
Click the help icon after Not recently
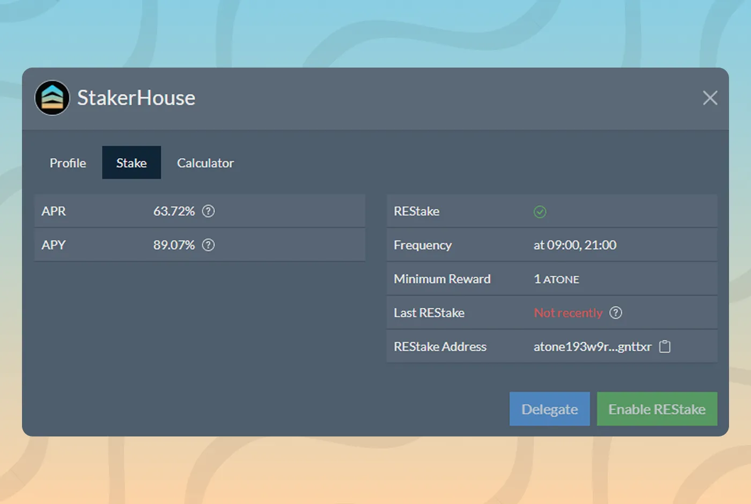click(x=616, y=313)
